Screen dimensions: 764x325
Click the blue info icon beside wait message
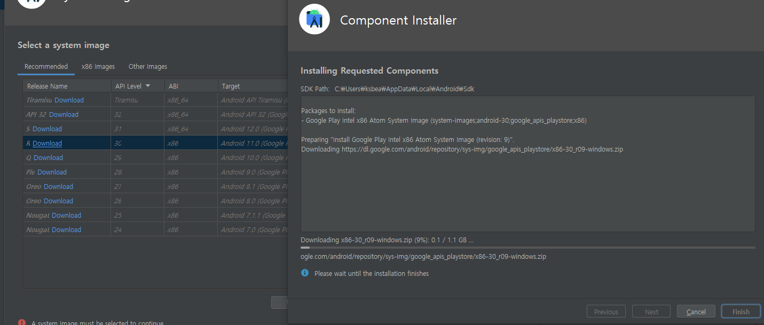[x=305, y=273]
